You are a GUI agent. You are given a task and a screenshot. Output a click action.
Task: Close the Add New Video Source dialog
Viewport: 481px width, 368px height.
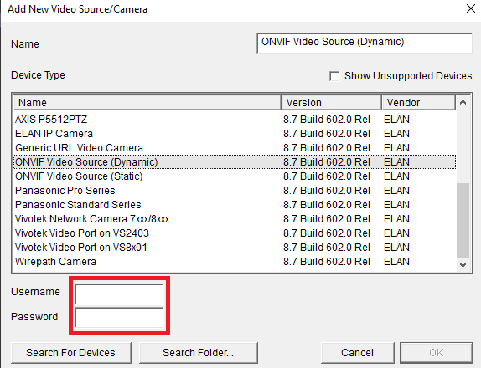(x=471, y=8)
